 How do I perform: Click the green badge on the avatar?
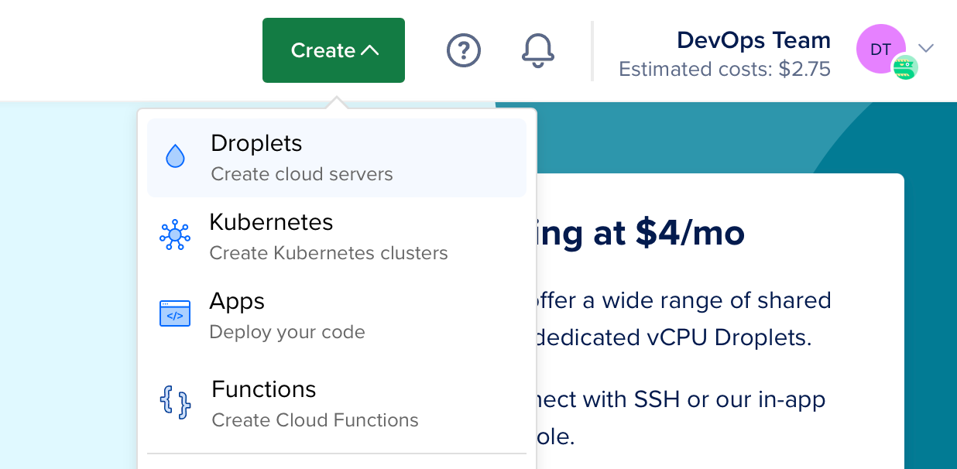(x=904, y=68)
